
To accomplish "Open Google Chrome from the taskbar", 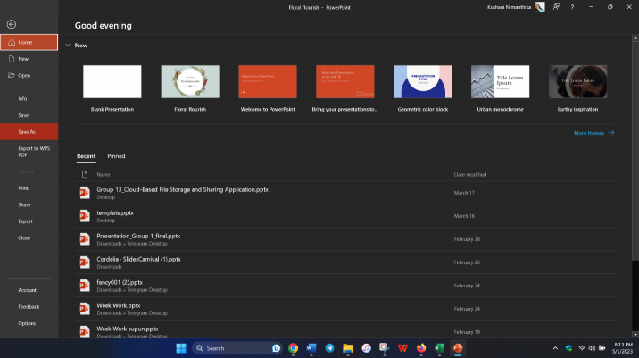I will pos(293,348).
